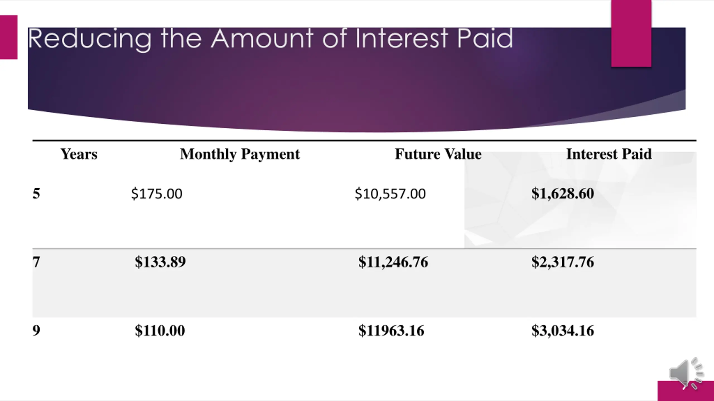The image size is (714, 401).
Task: Click the '5' years row label
Action: (x=36, y=194)
